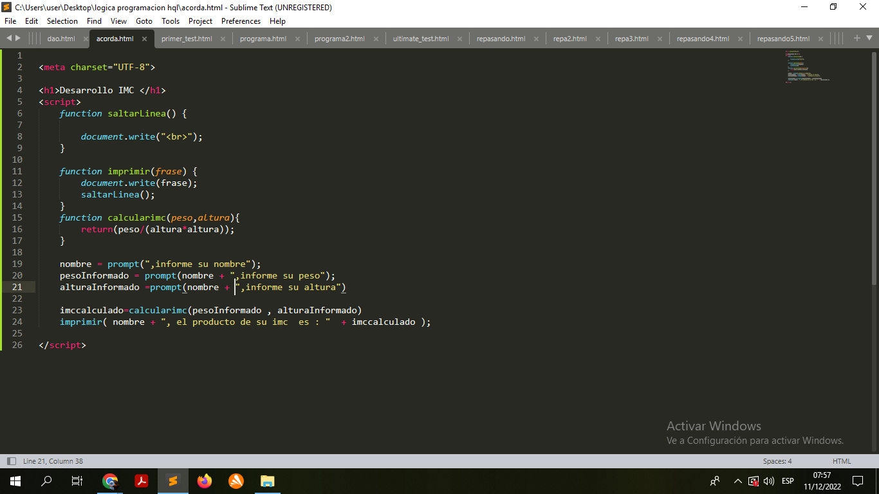Close the ultimate_test.html tab
Screen dimensions: 879x494
pyautogui.click(x=460, y=39)
